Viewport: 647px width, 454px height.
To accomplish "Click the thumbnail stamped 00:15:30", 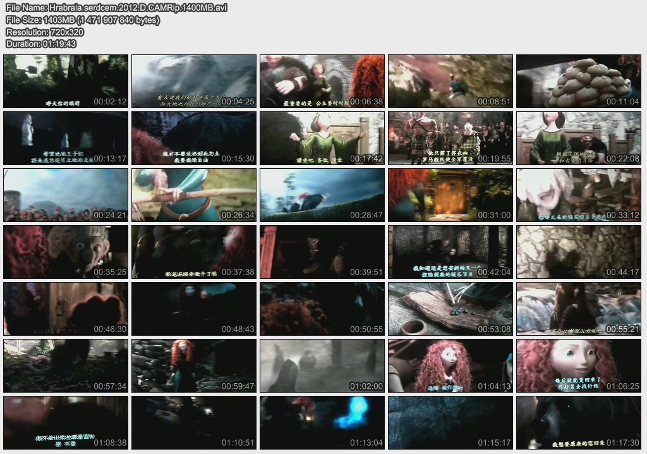I will click(194, 138).
